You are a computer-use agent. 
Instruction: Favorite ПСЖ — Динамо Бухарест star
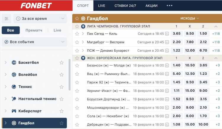tap(77, 51)
